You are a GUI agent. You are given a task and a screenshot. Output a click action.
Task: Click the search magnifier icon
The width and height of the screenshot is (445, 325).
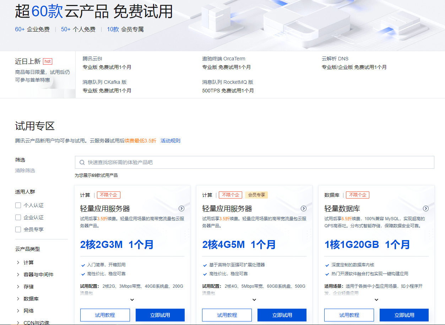82,162
